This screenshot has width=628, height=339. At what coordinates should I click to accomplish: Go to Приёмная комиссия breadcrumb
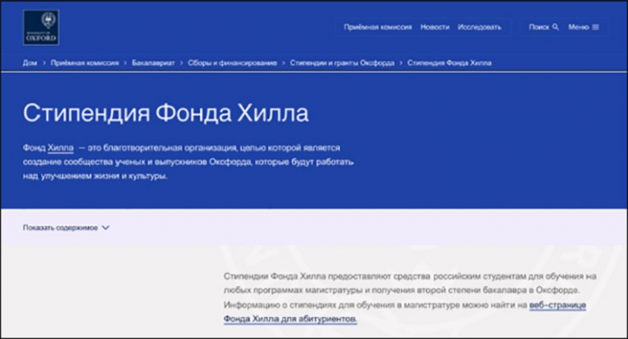(x=85, y=63)
